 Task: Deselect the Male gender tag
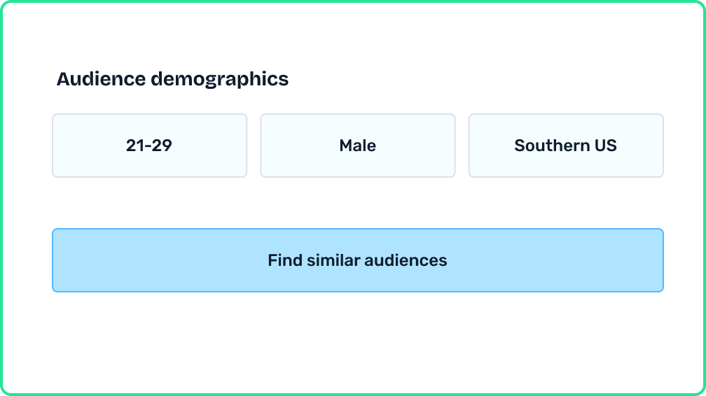357,146
